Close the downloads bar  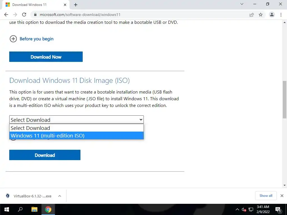click(x=282, y=196)
